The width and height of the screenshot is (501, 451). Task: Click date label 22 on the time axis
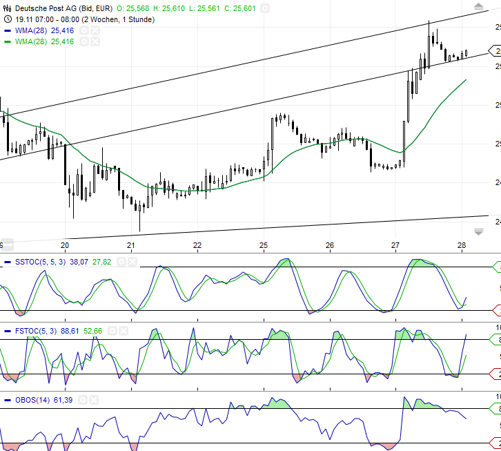(197, 245)
